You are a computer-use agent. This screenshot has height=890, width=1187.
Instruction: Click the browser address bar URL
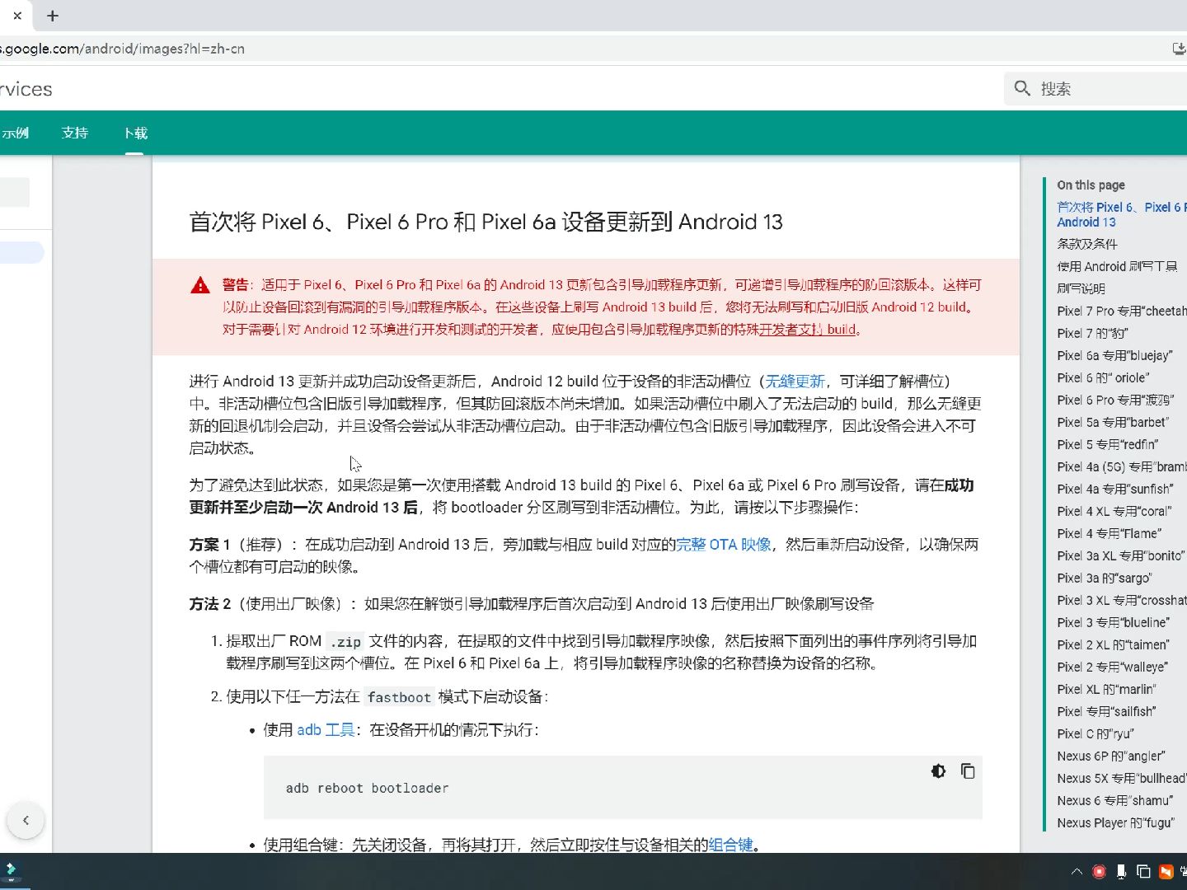pos(122,49)
